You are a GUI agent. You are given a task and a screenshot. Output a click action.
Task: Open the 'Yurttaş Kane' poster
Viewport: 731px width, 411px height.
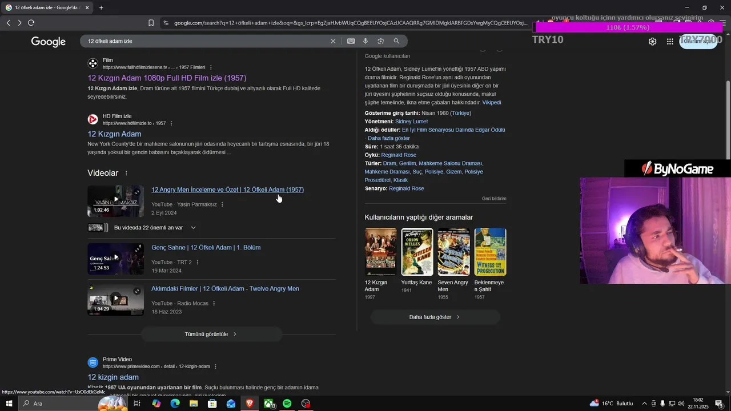417,252
